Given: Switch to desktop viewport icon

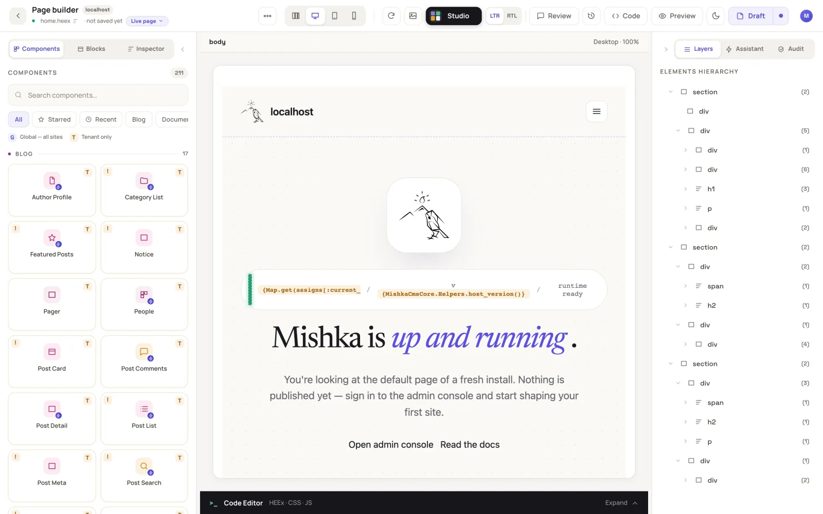Looking at the screenshot, I should 315,16.
